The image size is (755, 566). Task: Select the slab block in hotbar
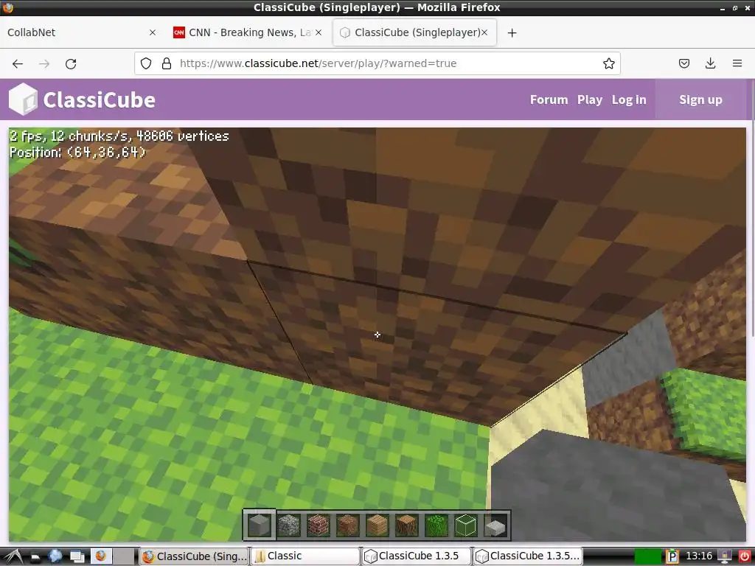495,525
